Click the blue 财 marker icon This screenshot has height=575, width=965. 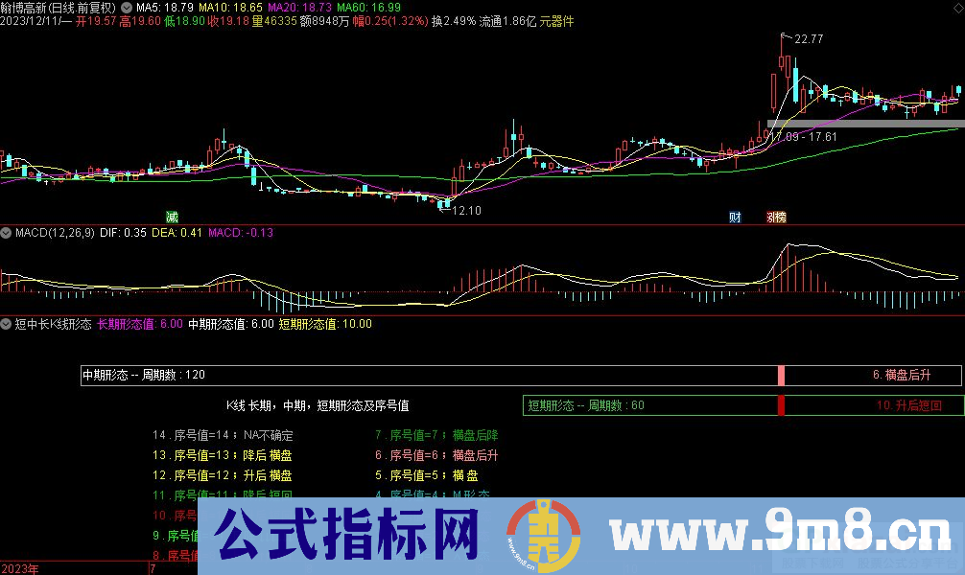pyautogui.click(x=735, y=218)
